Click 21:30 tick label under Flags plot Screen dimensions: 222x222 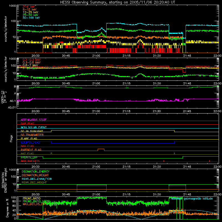[157, 167]
